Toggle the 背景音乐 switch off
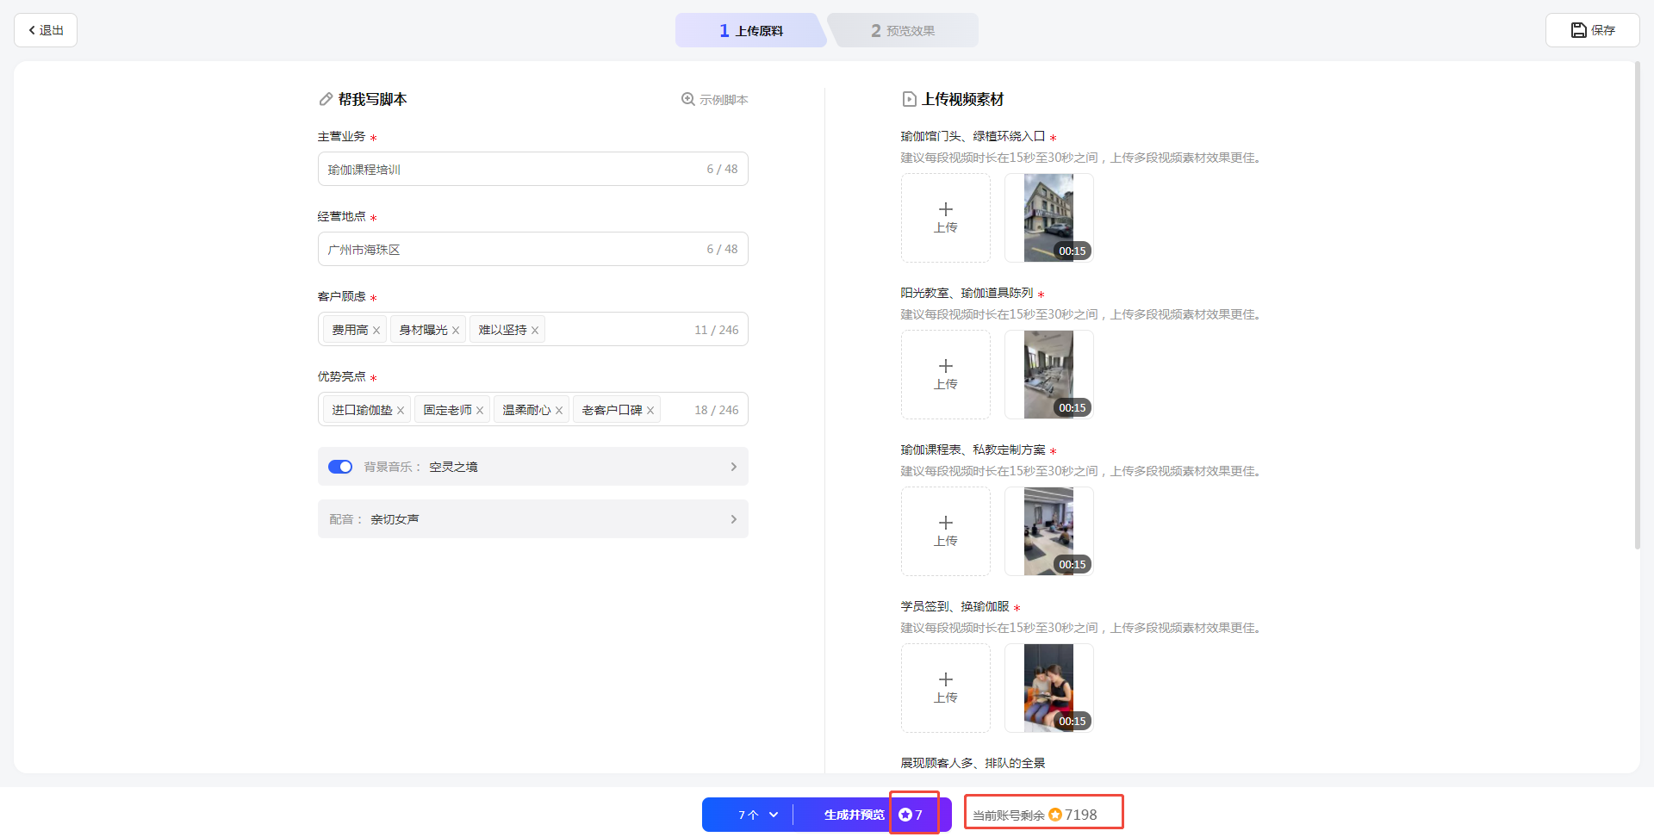The image size is (1654, 837). tap(340, 467)
